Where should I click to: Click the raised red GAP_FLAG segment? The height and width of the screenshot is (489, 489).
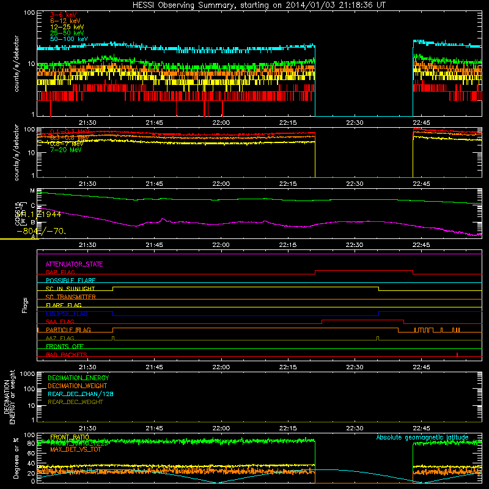[x=364, y=271]
